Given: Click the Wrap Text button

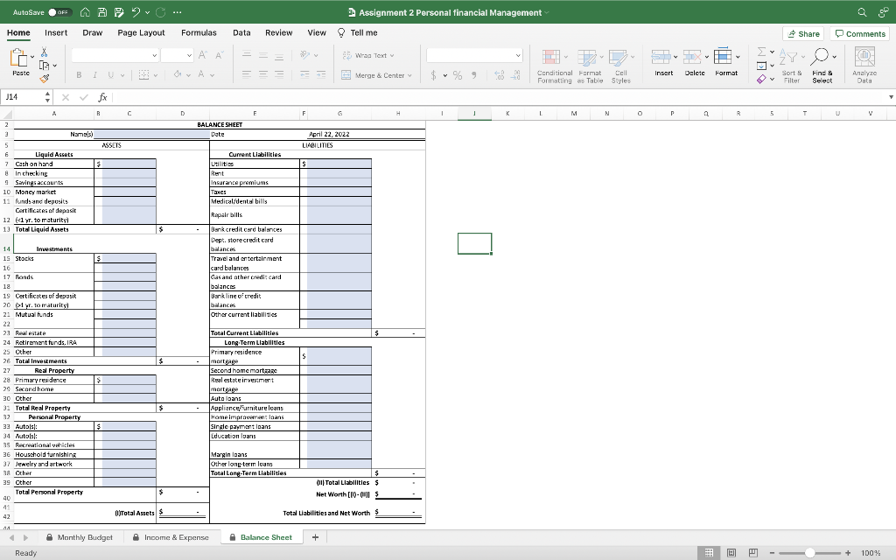Looking at the screenshot, I should coord(368,55).
